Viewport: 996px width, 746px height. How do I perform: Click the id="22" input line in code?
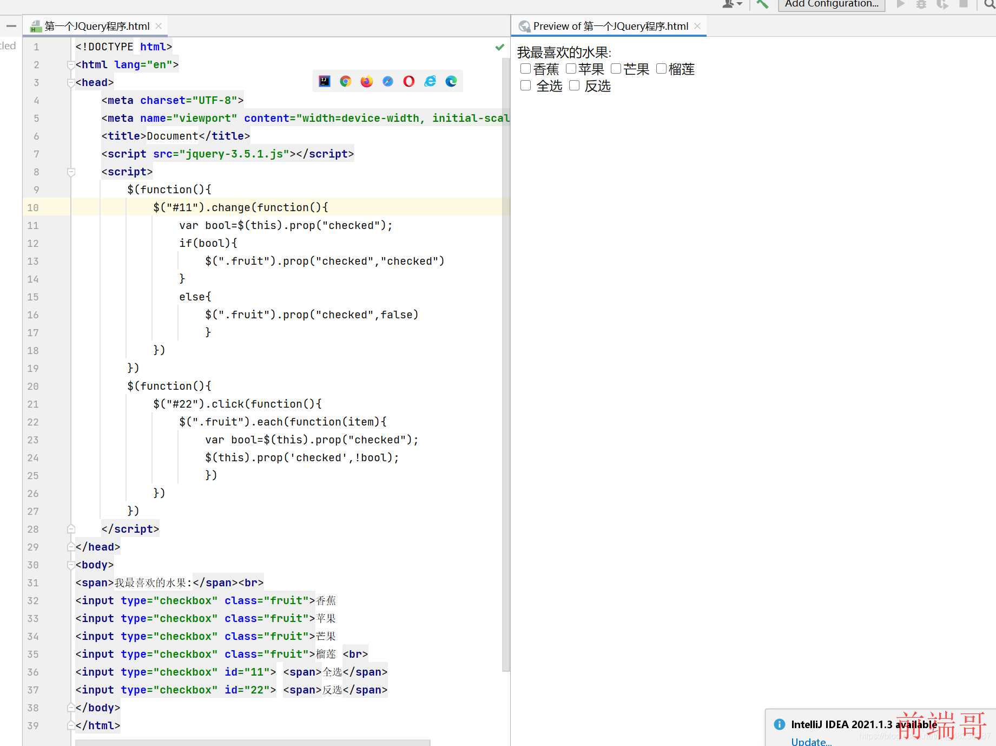232,690
